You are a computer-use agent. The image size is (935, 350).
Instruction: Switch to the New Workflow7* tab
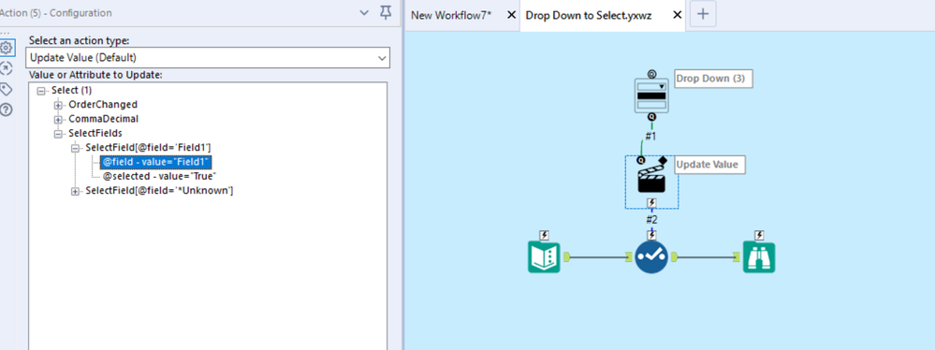(x=451, y=16)
